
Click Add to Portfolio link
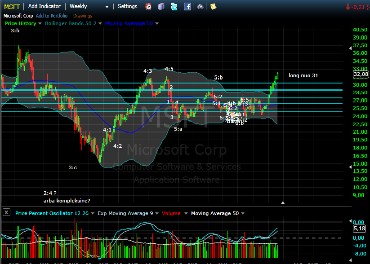tap(52, 16)
